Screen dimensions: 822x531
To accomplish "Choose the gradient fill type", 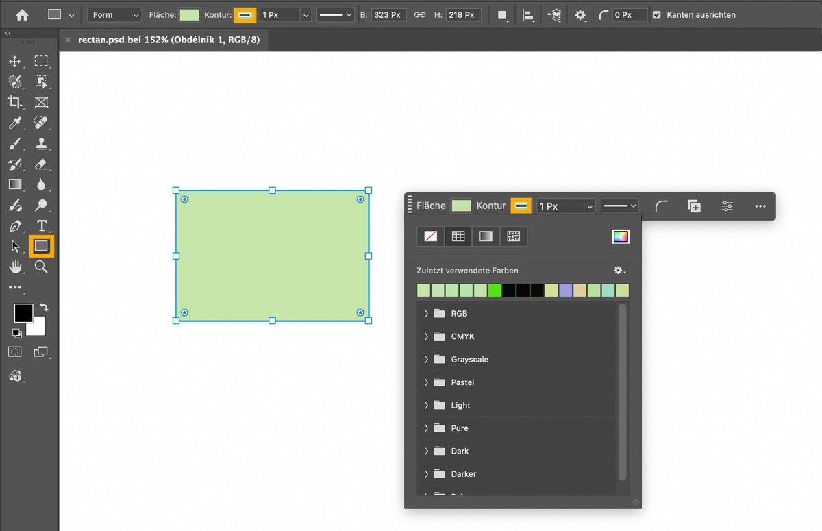I will 486,236.
